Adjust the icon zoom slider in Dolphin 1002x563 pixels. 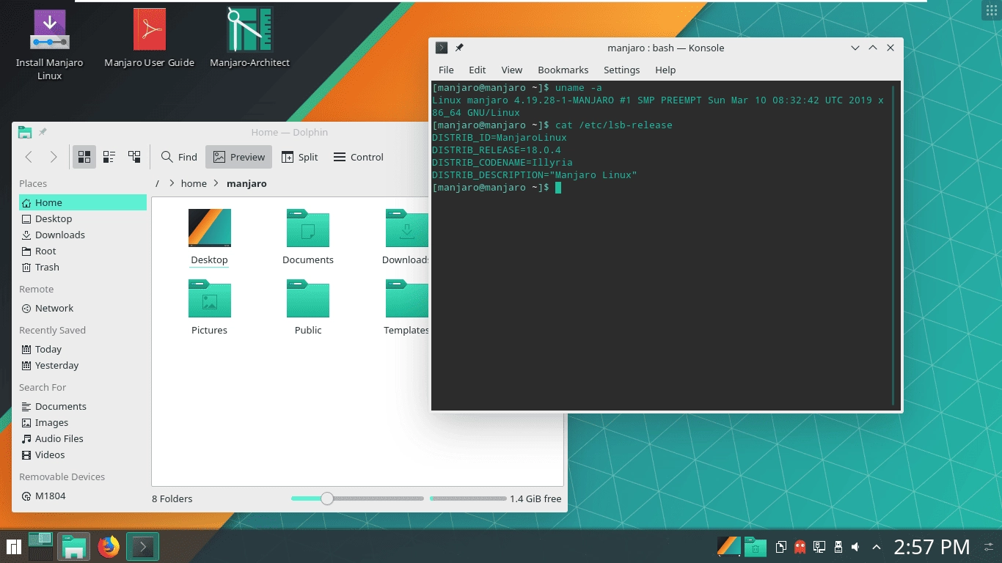coord(327,498)
